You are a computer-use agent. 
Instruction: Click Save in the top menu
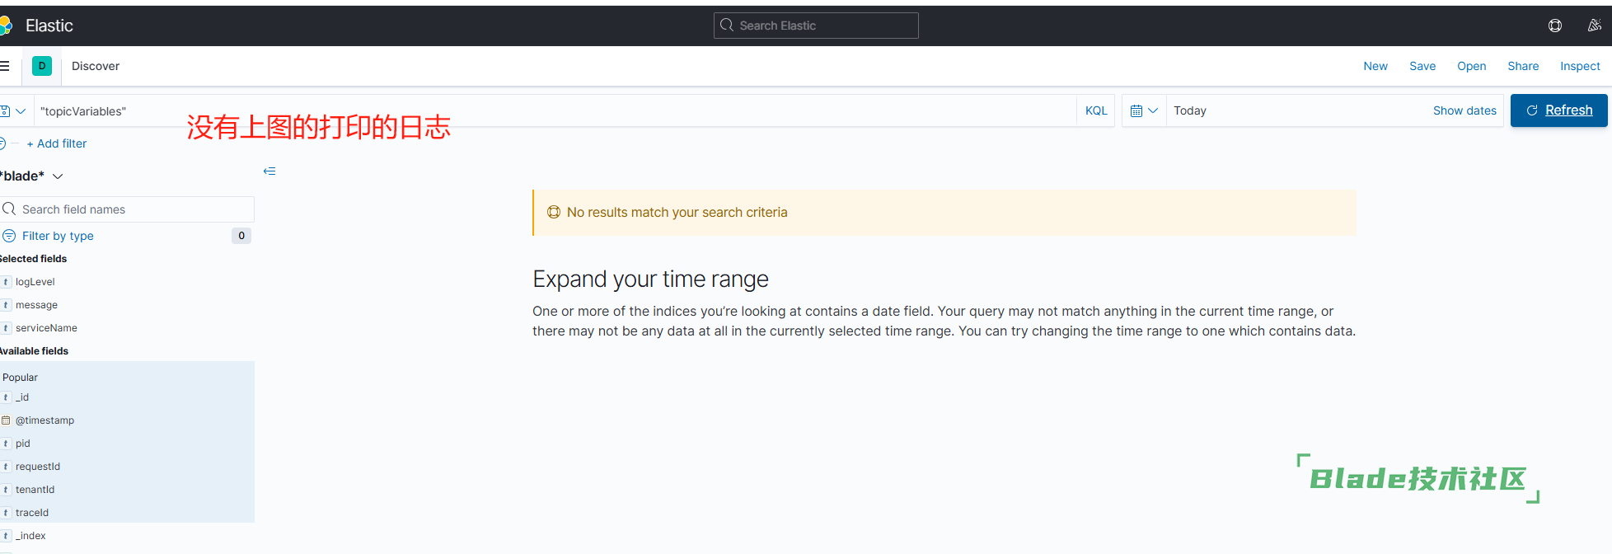point(1422,66)
